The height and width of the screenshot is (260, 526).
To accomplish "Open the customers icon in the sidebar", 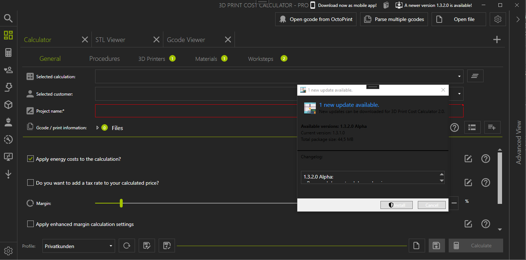I will pos(8,70).
